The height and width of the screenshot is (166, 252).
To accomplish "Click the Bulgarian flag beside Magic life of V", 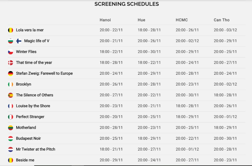I will (x=10, y=41).
